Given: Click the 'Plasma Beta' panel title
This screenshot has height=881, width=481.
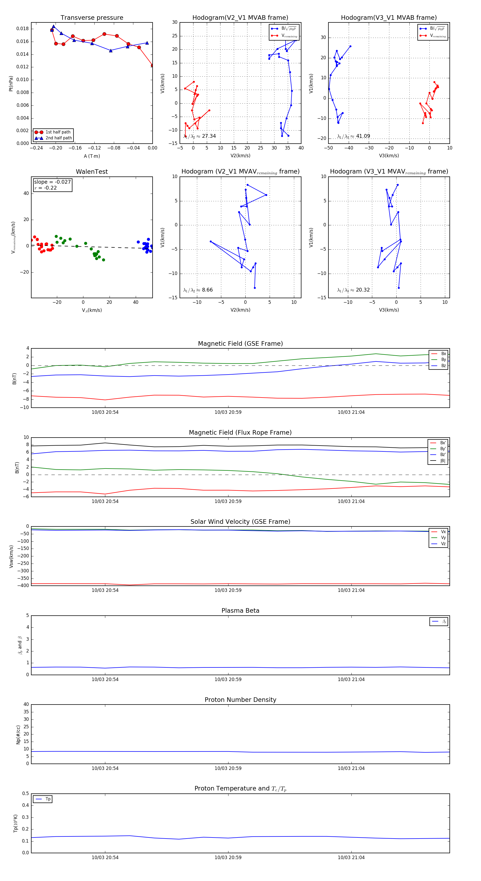Looking at the screenshot, I should [240, 611].
